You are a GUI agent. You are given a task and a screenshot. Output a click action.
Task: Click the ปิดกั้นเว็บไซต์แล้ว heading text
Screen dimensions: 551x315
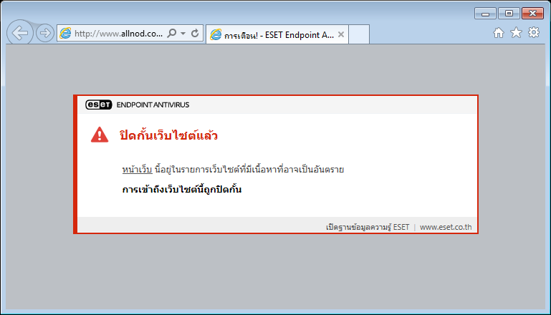point(168,135)
